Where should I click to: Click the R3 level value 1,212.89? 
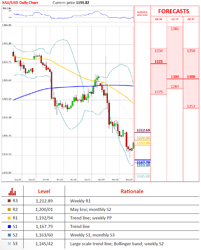[44, 201]
